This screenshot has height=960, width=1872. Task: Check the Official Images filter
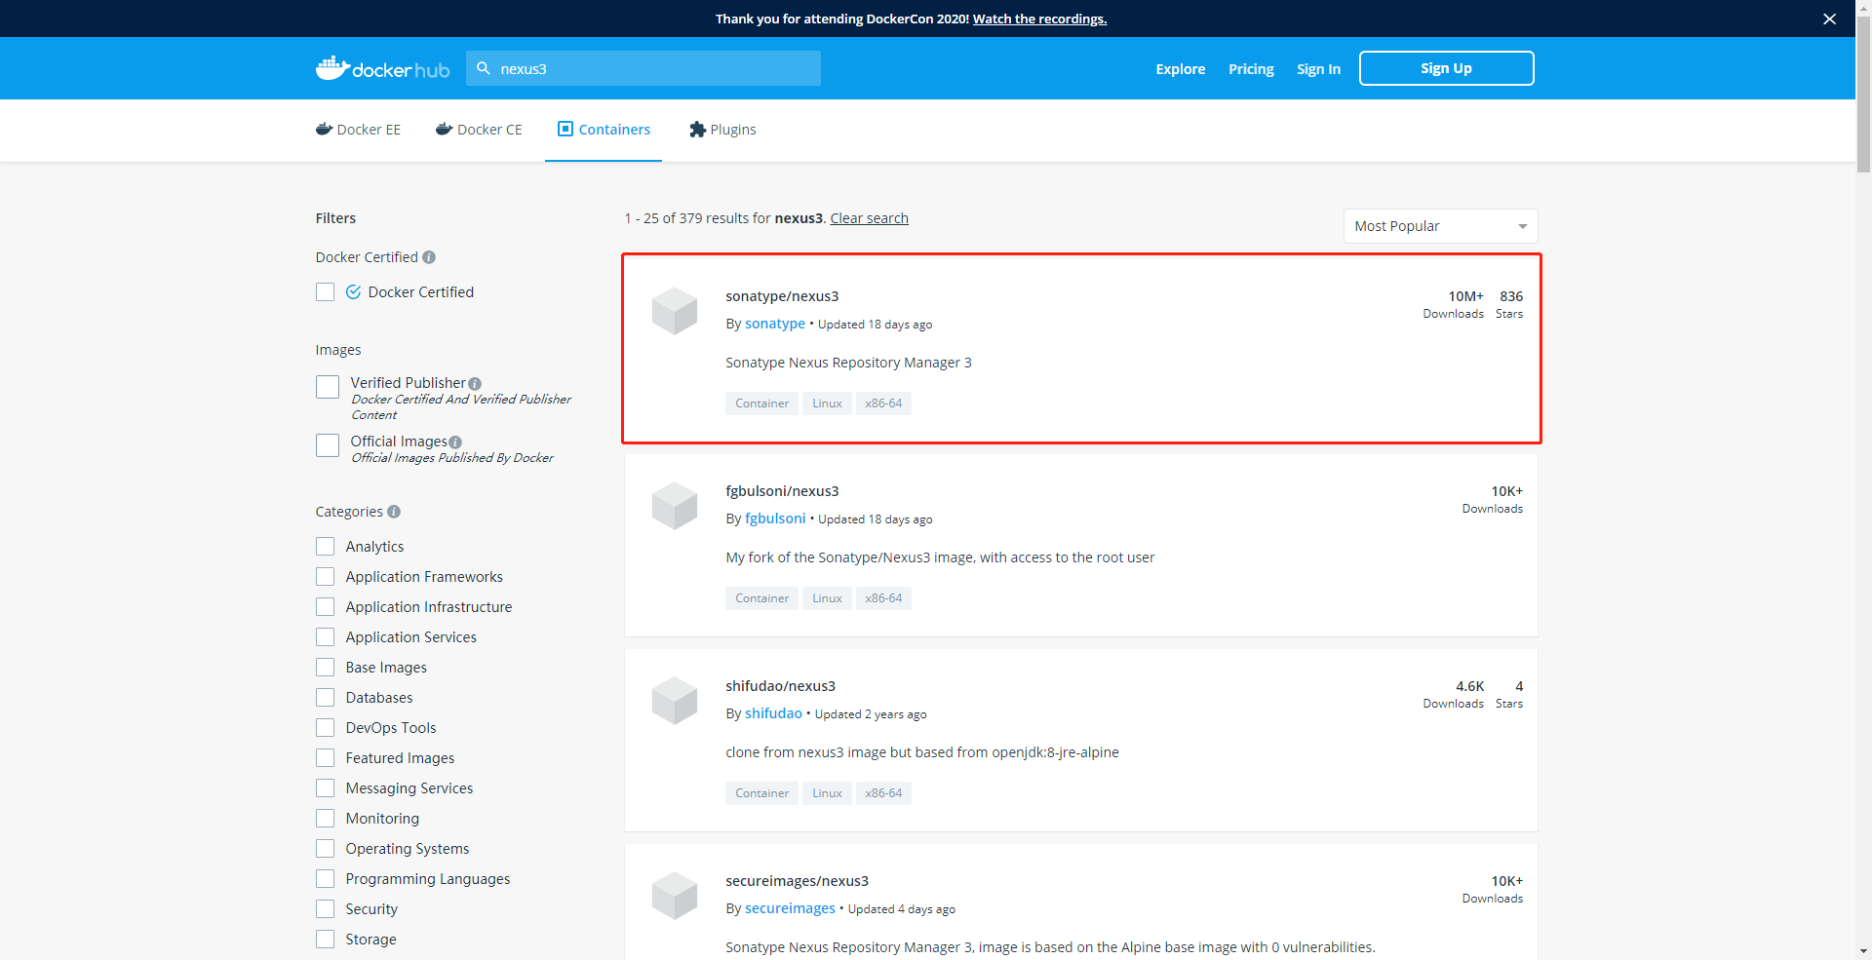[328, 445]
